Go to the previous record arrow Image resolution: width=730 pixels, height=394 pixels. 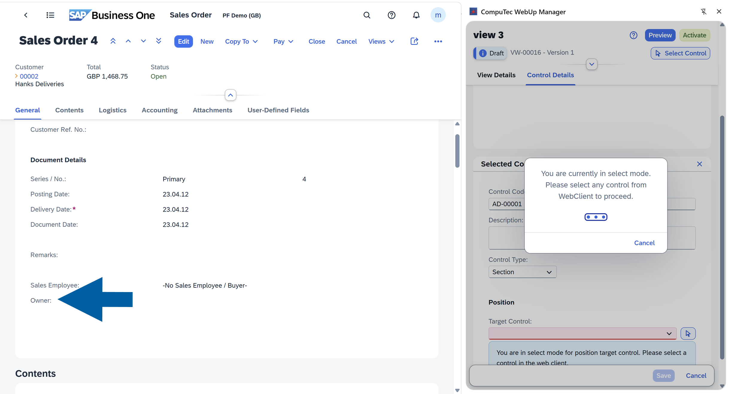pyautogui.click(x=128, y=41)
